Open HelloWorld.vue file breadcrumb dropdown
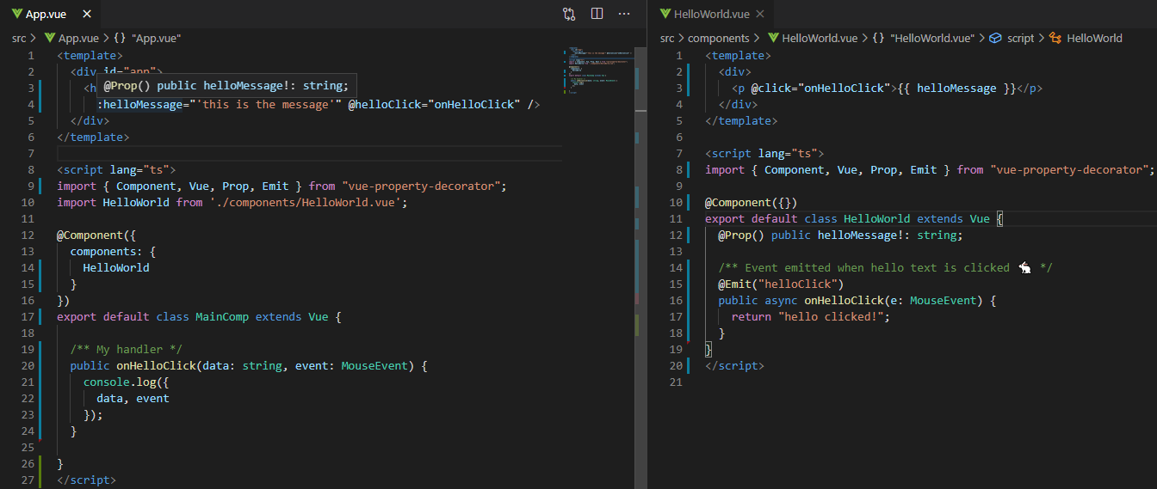The image size is (1157, 489). (x=820, y=38)
